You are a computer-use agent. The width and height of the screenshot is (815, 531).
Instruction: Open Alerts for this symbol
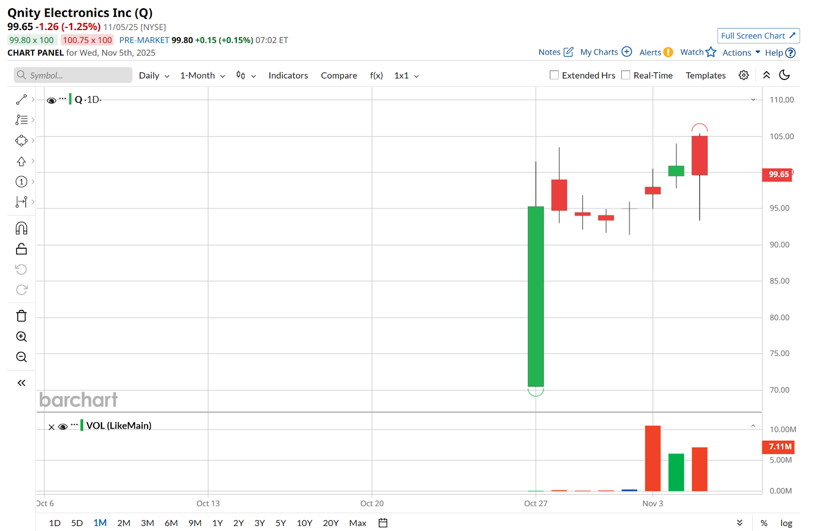(656, 52)
